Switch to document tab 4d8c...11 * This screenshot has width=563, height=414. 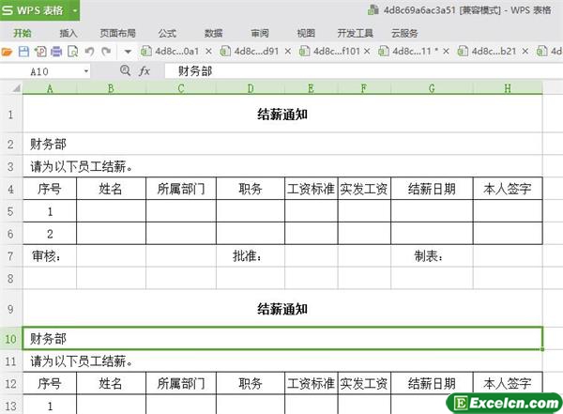pyautogui.click(x=408, y=52)
